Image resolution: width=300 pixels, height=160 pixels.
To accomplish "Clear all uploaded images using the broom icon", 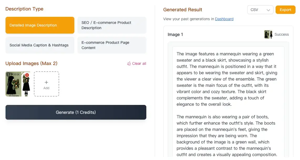I will (x=129, y=63).
